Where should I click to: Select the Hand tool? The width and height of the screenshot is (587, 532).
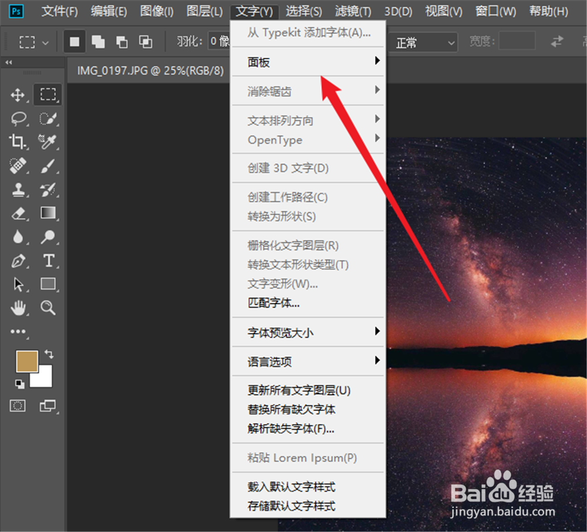click(18, 308)
